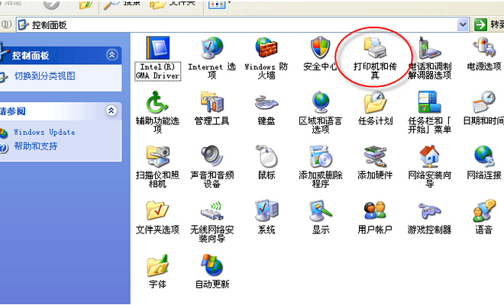Open 字体 fonts folder icon
Image resolution: width=504 pixels, height=305 pixels.
(157, 265)
